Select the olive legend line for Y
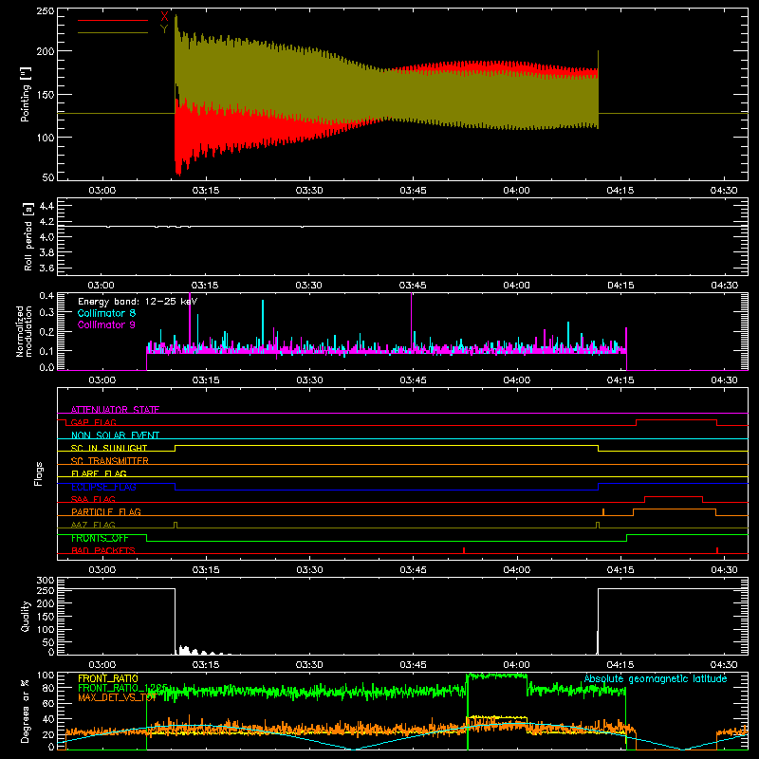 pos(113,32)
